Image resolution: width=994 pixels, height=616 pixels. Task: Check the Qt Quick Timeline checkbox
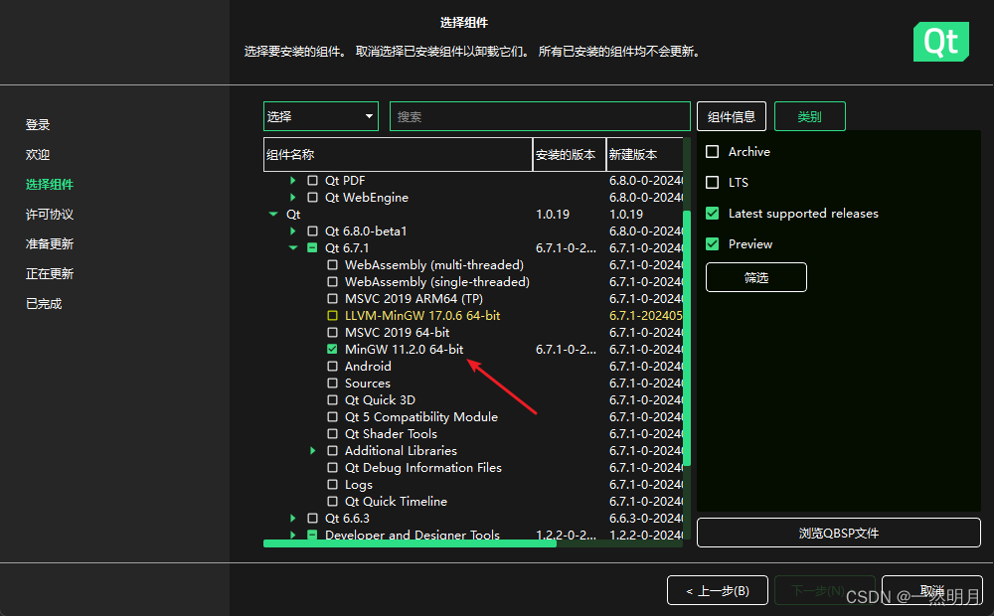[332, 502]
